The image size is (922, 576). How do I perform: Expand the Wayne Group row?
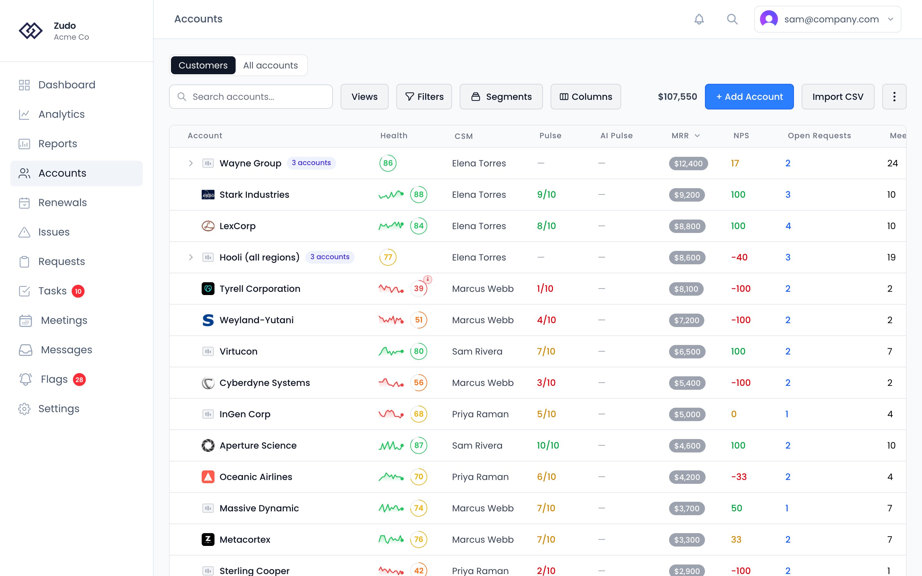[191, 164]
